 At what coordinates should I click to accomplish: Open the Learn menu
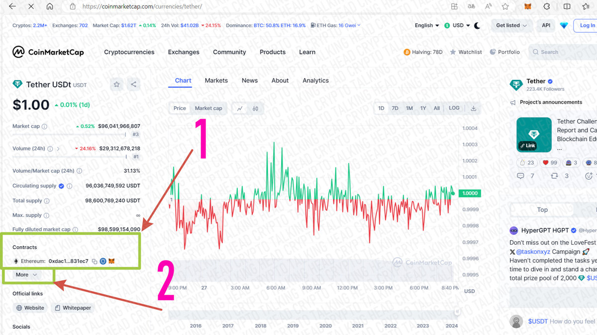click(307, 52)
